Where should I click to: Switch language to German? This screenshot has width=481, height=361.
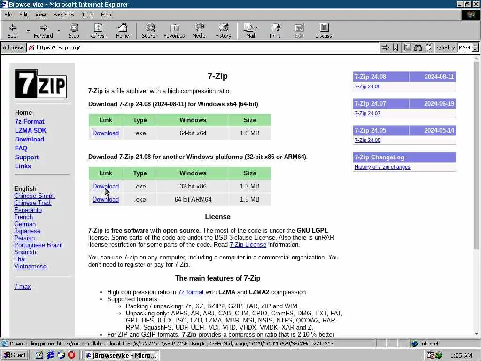[x=24, y=224]
